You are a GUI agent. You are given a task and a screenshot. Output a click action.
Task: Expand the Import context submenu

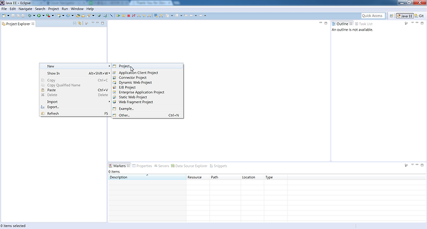[75, 102]
